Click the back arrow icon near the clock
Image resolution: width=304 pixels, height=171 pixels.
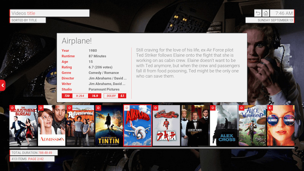pos(258,13)
